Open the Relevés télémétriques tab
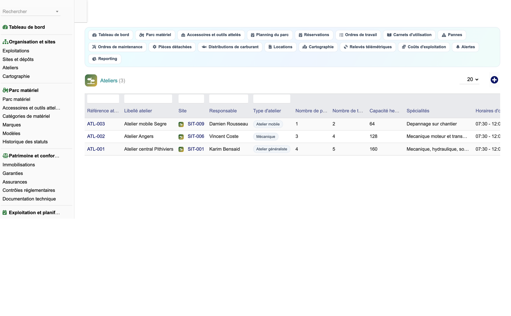The height and width of the screenshot is (316, 511). tap(368, 47)
